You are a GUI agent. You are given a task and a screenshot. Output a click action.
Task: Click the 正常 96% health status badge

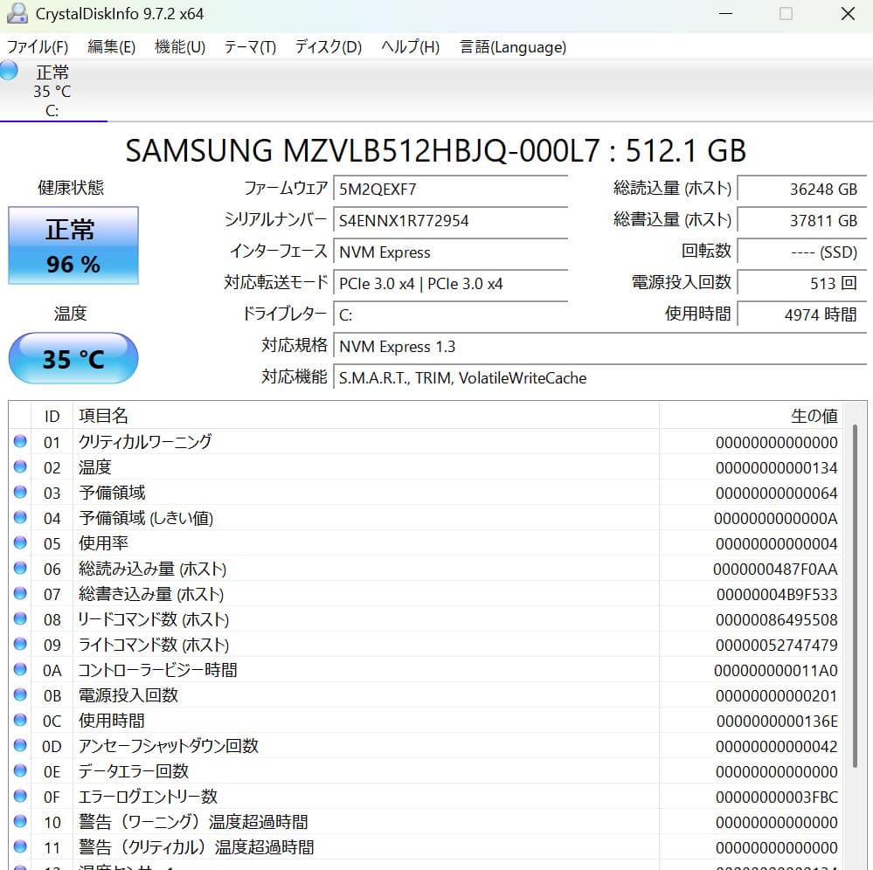click(x=73, y=245)
